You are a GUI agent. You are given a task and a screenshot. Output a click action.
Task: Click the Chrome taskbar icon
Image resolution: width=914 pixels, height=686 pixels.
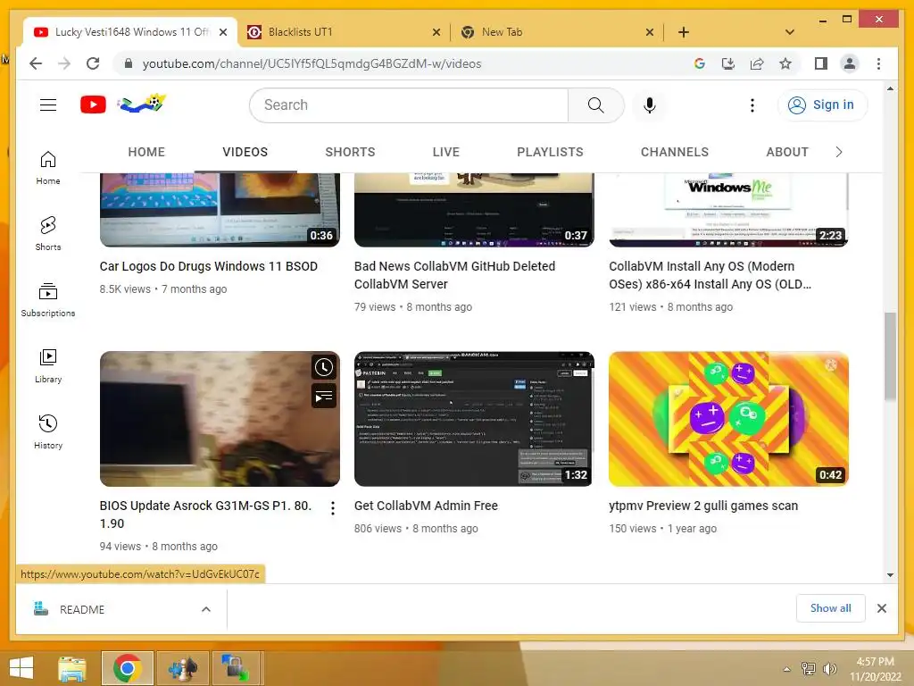(x=128, y=668)
